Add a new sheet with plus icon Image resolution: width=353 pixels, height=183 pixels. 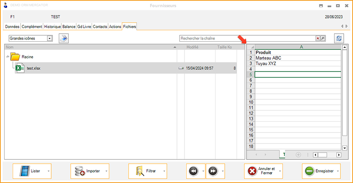click(x=298, y=155)
